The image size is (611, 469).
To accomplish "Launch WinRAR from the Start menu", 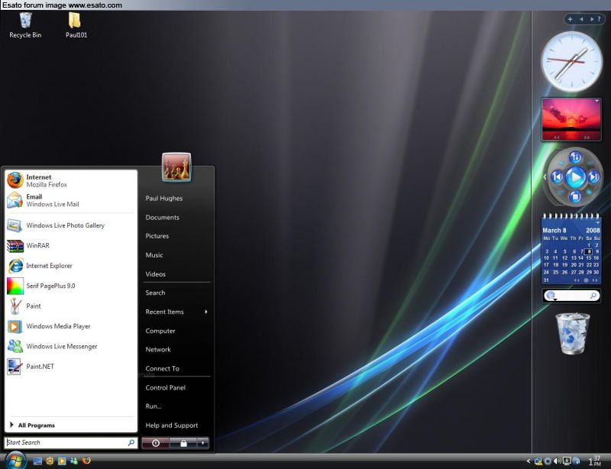I will [71, 246].
